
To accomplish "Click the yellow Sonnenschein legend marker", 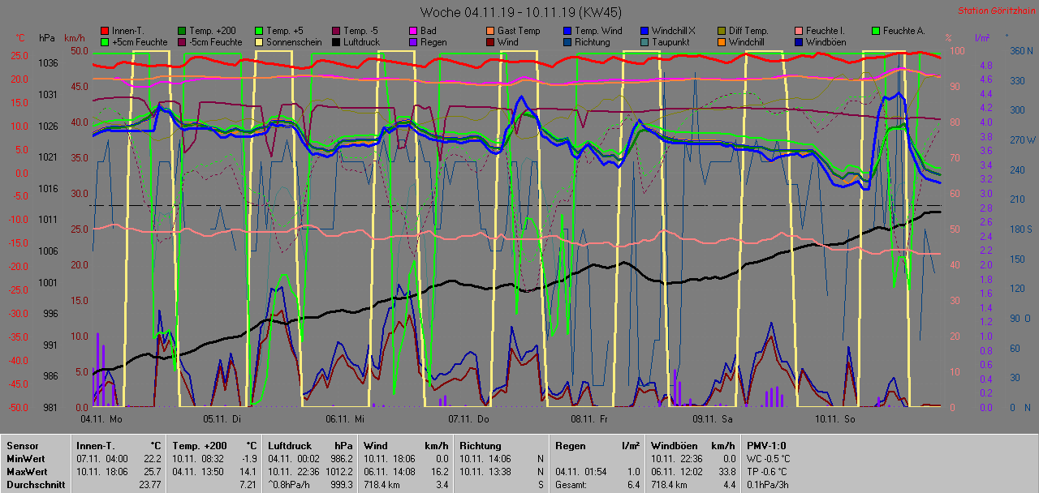I will tap(259, 41).
